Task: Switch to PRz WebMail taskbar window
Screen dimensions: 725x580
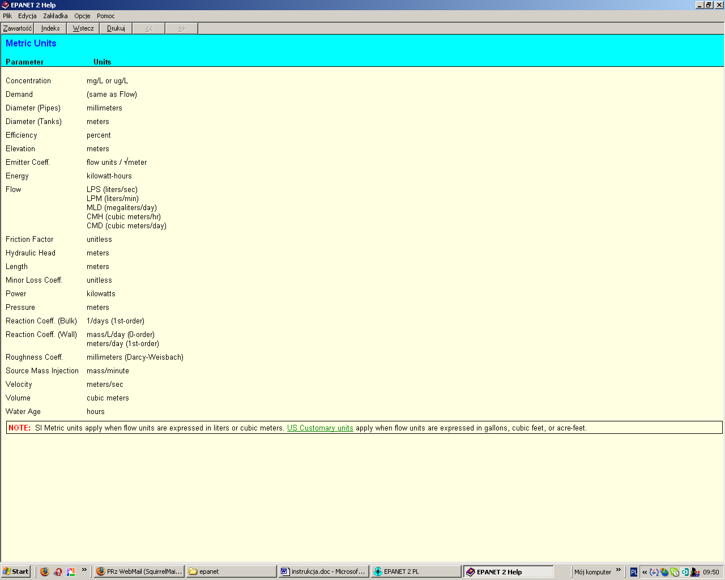Action: (139, 572)
